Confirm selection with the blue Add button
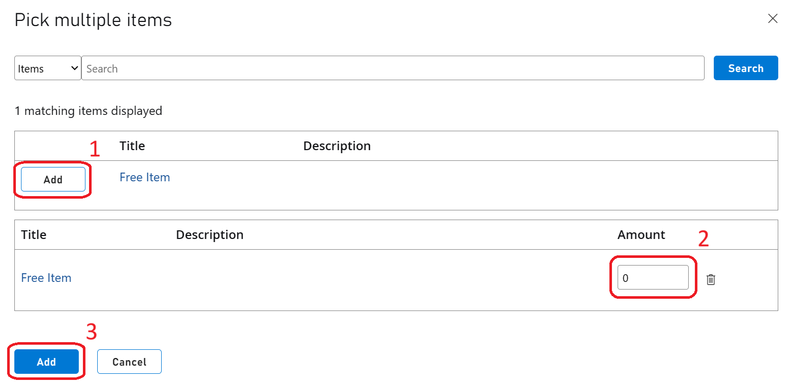 click(46, 361)
